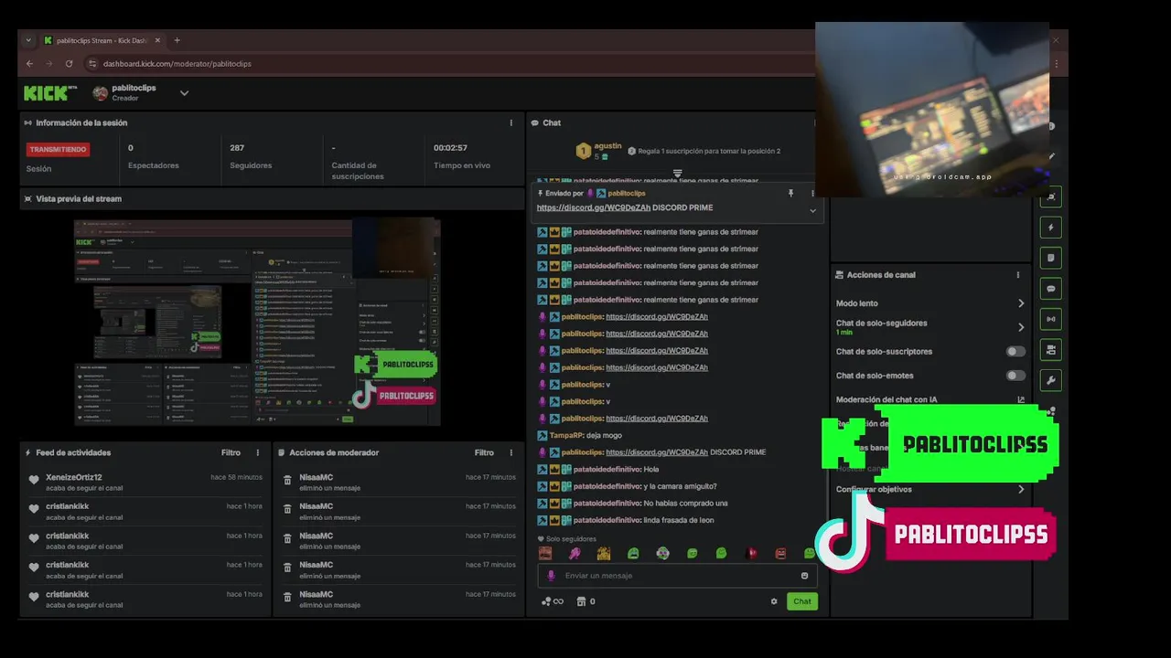Open chat settings gear icon
This screenshot has width=1171, height=658.
(774, 601)
